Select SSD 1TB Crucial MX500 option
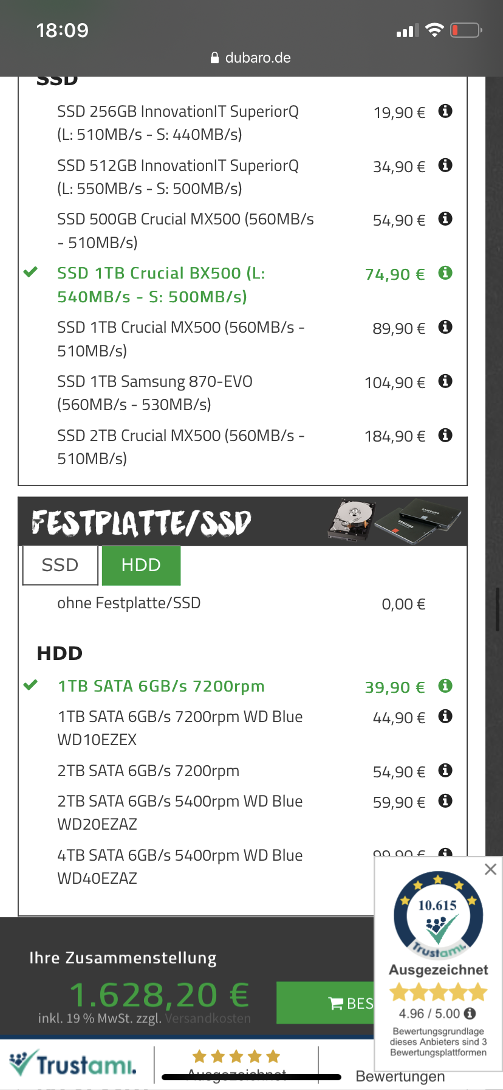Image resolution: width=503 pixels, height=1090 pixels. 181,338
